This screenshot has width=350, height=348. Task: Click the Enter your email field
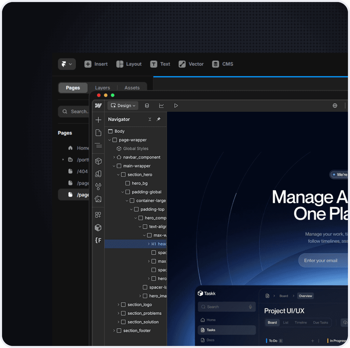323,260
